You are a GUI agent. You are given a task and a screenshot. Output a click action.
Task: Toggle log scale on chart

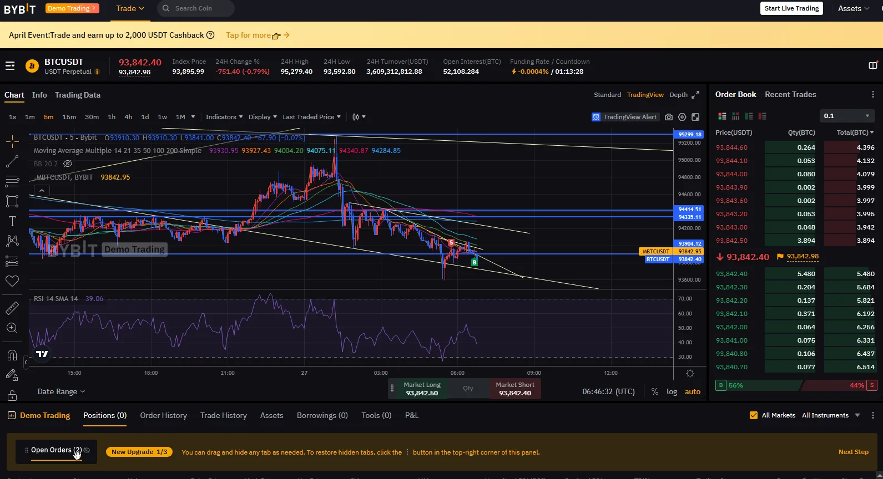672,391
